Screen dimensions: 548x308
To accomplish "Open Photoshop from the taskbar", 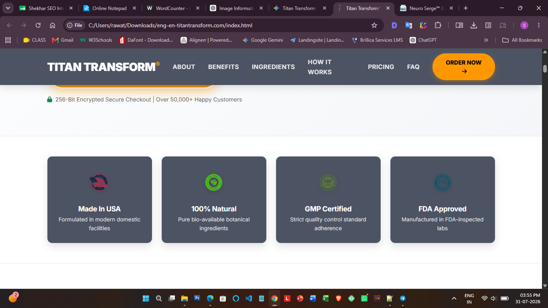I will coord(197,298).
